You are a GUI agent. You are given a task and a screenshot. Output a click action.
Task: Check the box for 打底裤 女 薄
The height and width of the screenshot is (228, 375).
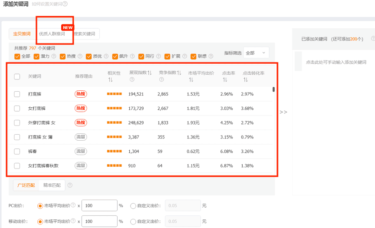[x=17, y=137]
